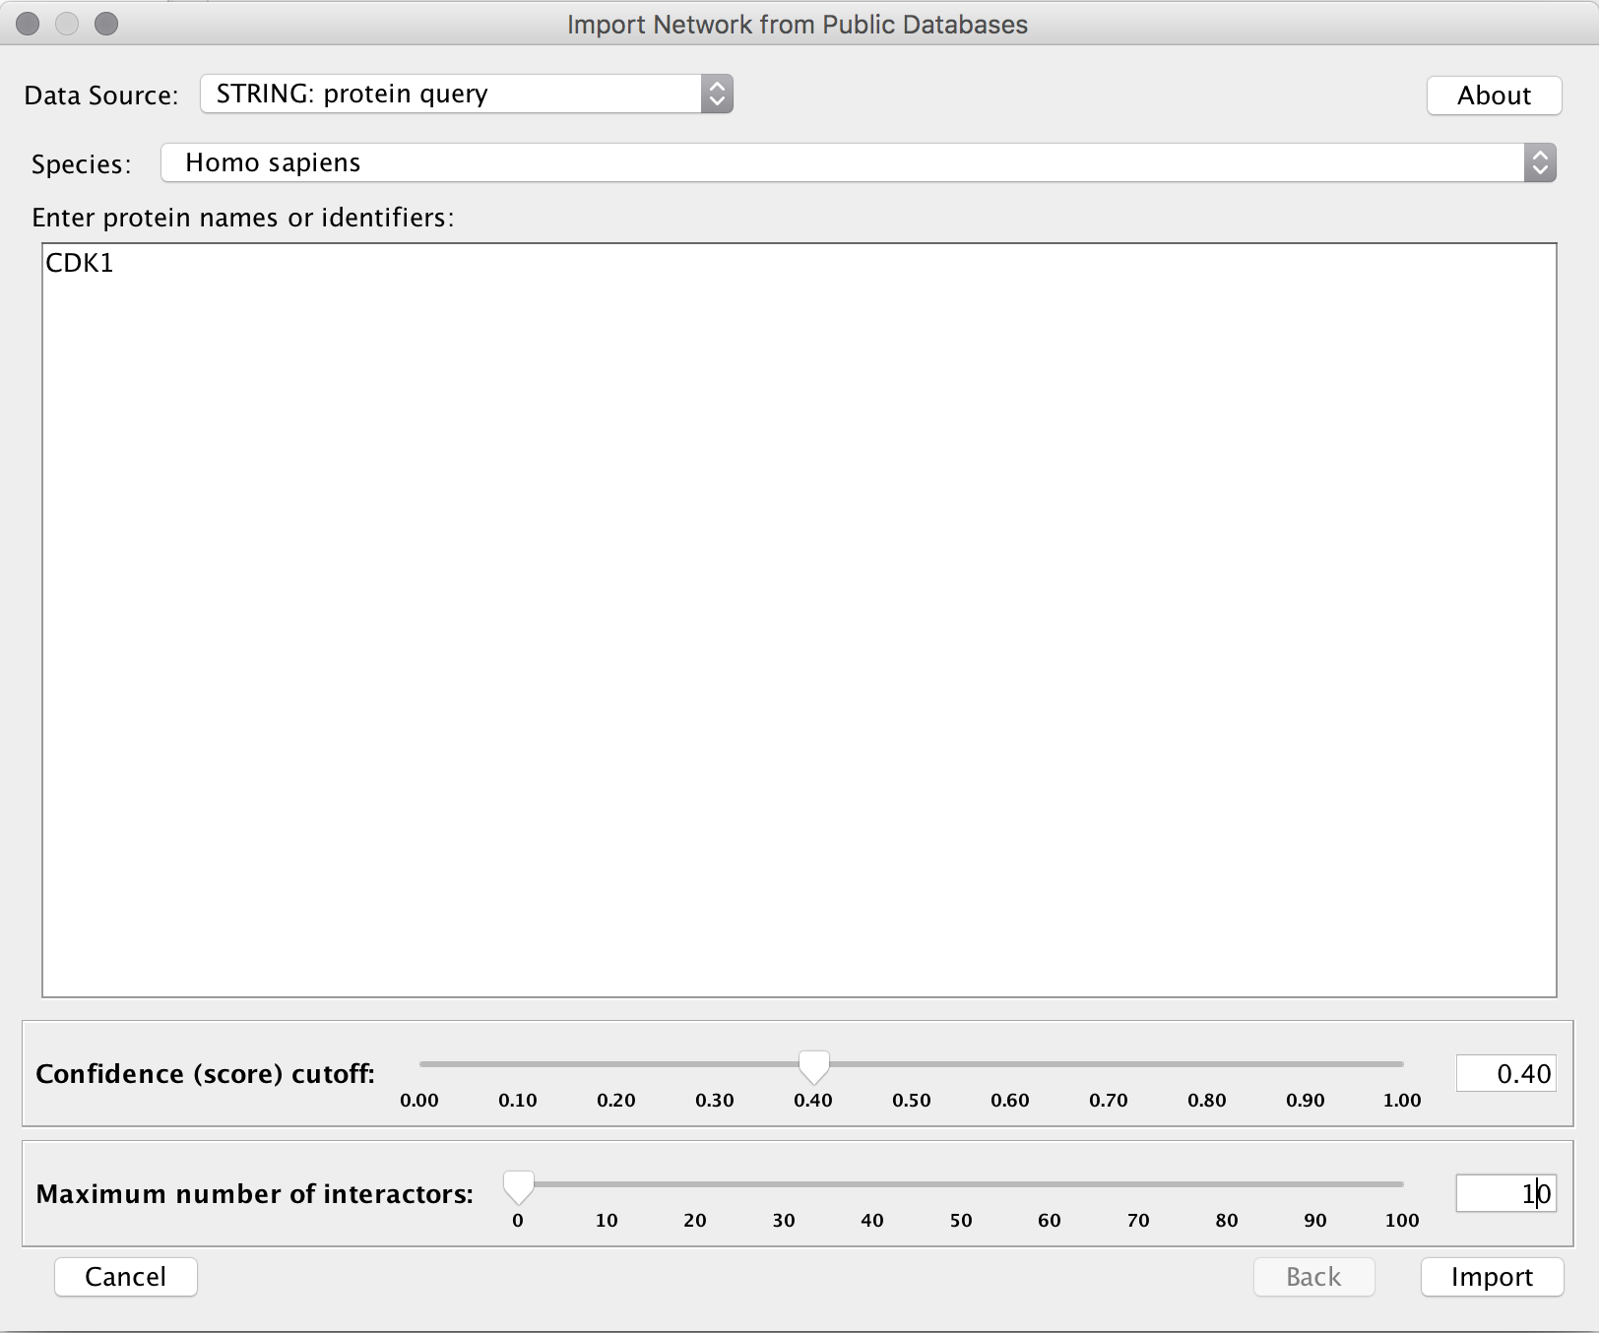Click the maximum interactors value field
Viewport: 1599px width, 1333px height.
point(1505,1193)
